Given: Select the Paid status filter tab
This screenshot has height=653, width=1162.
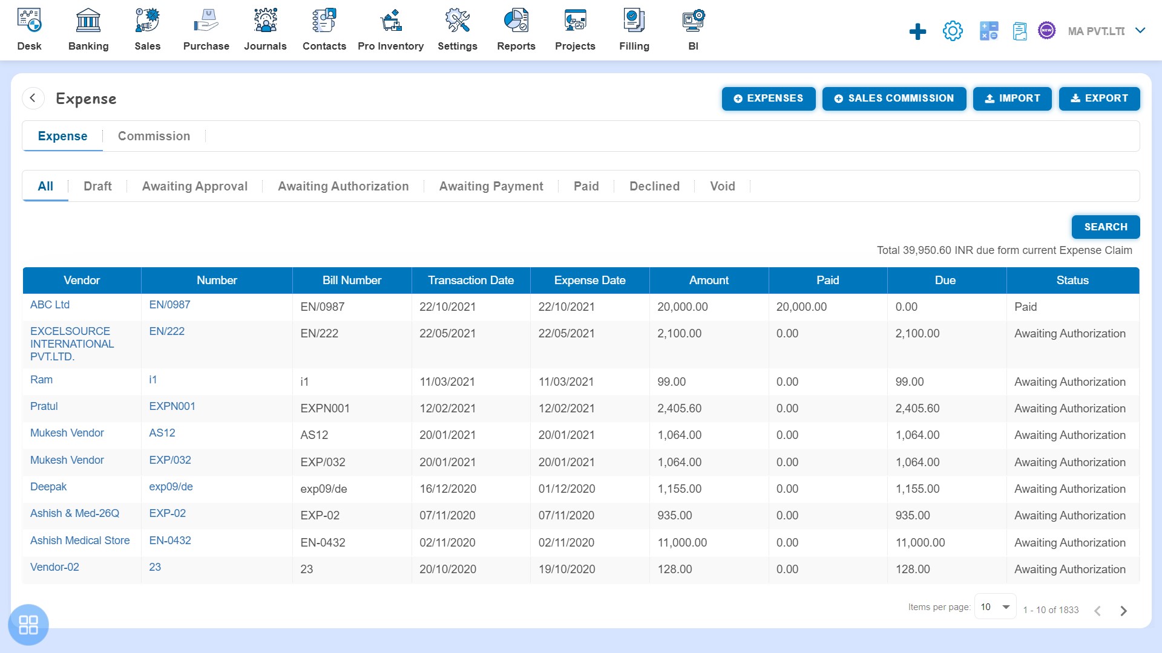Looking at the screenshot, I should pos(586,186).
